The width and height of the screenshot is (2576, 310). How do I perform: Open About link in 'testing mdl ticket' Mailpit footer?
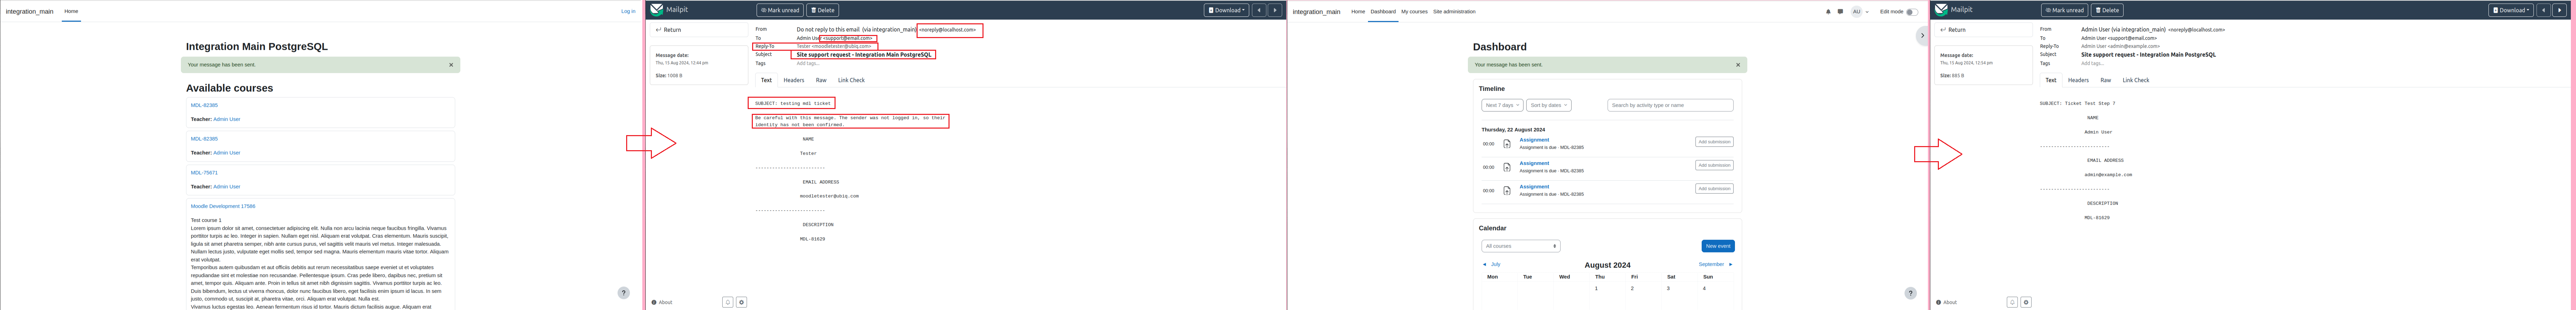[662, 302]
